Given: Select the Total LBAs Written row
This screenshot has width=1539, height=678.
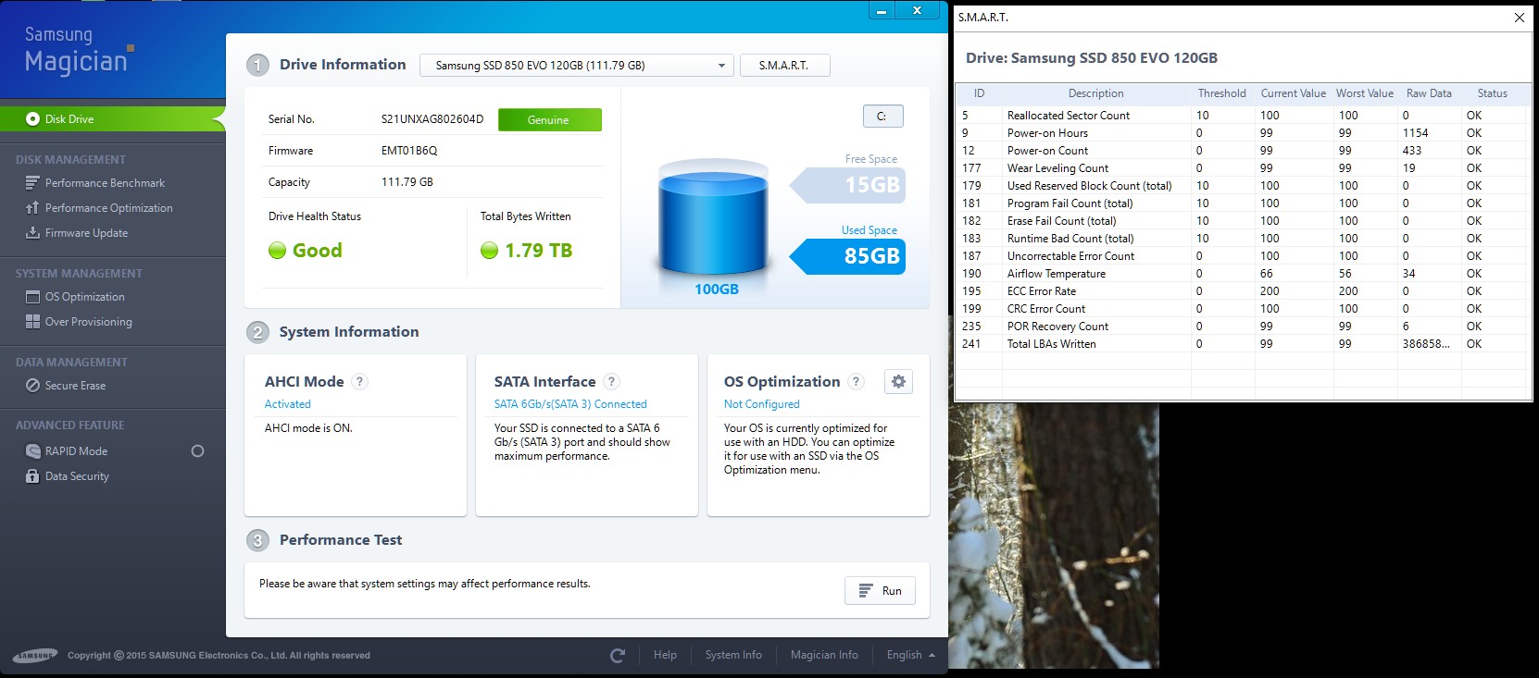Looking at the screenshot, I should coord(1243,344).
